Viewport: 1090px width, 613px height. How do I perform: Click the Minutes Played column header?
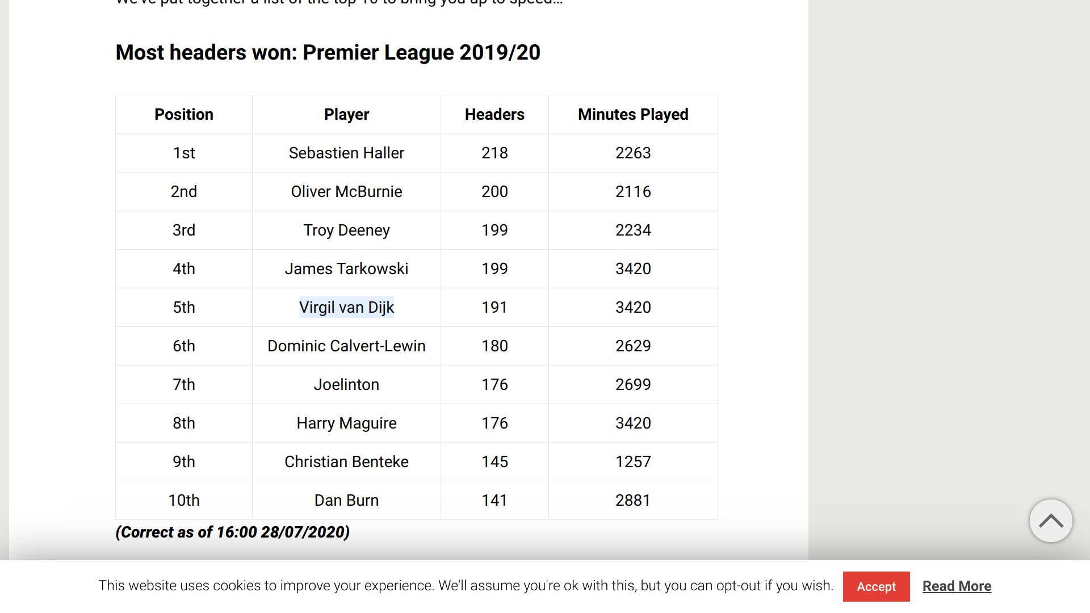pos(633,115)
